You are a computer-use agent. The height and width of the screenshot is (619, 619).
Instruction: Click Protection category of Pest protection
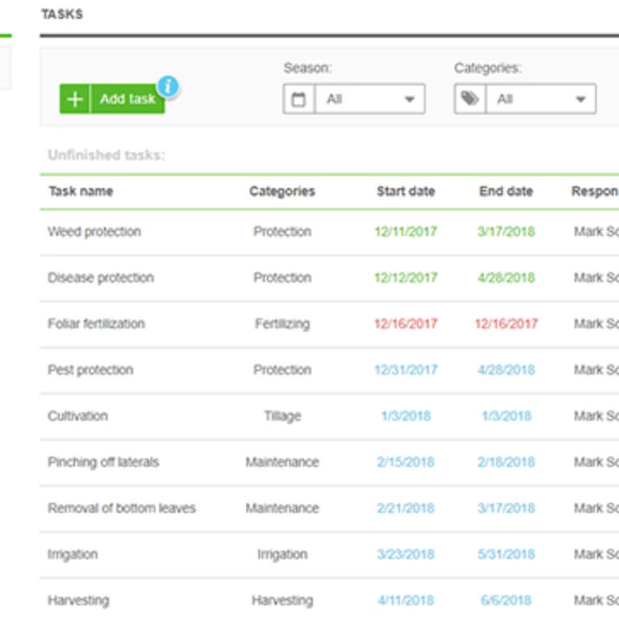click(282, 370)
